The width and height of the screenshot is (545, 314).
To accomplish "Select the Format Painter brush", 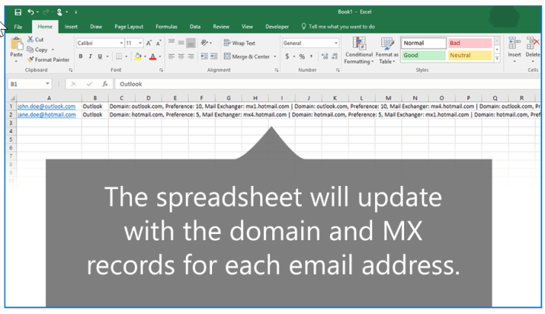I will coord(30,59).
